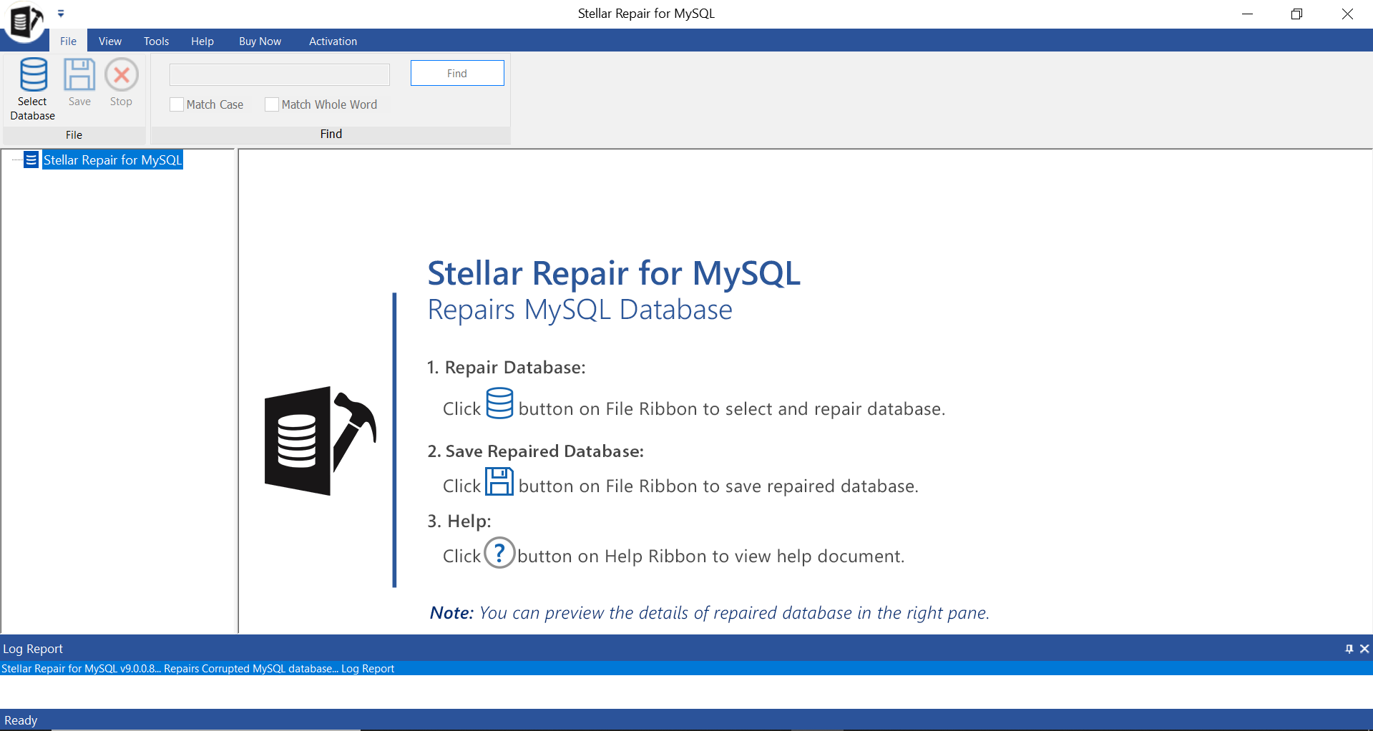Restore down the Stellar Repair window

click(1297, 14)
